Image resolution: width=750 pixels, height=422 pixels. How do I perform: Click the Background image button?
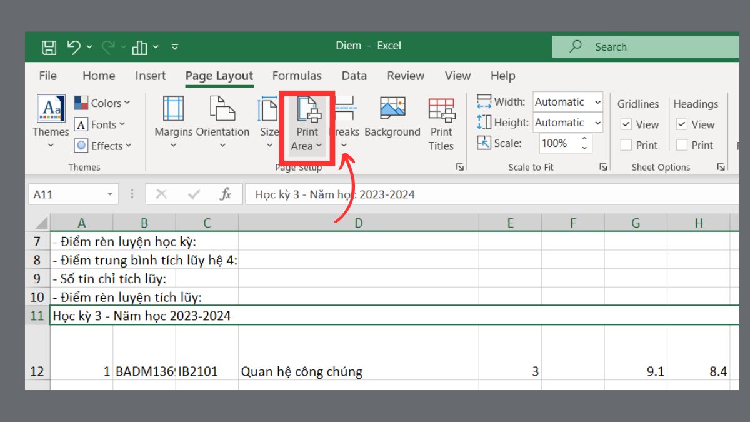392,118
